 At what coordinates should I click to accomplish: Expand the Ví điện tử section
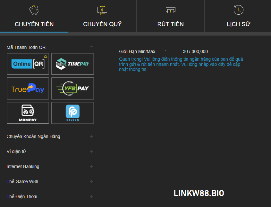(x=91, y=152)
